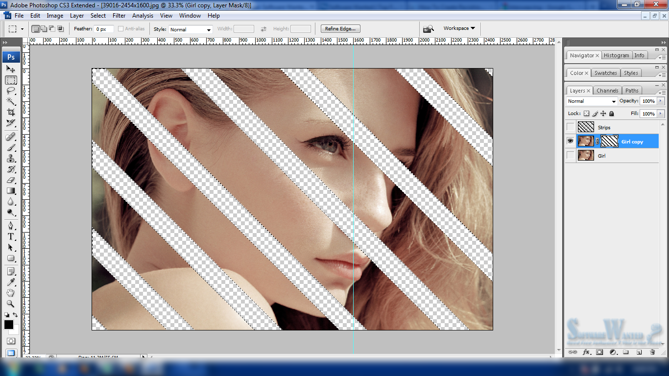
Task: Click the Feather input field
Action: (104, 29)
